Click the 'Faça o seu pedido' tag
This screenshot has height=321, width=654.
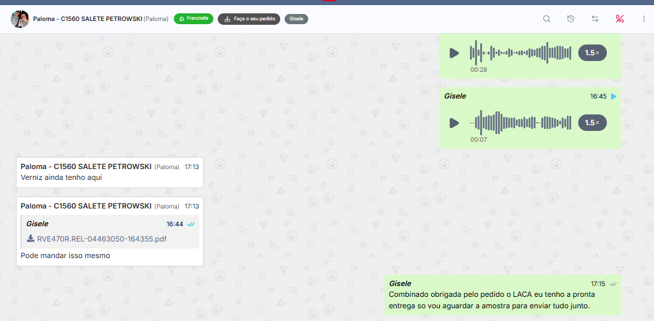click(249, 19)
